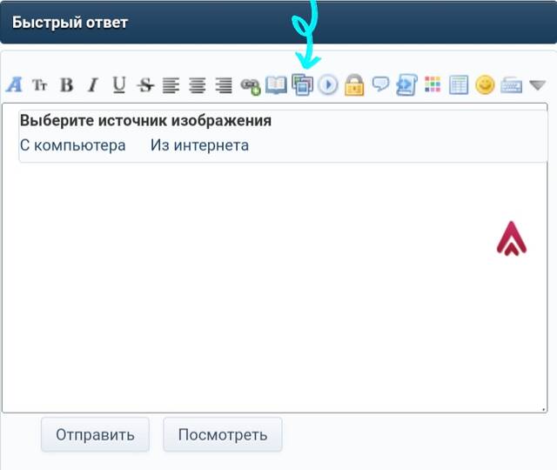Click the keyboard layout icon

[511, 85]
